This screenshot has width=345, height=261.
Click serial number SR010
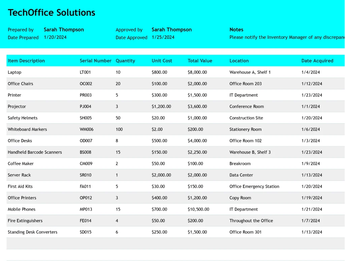coord(85,175)
